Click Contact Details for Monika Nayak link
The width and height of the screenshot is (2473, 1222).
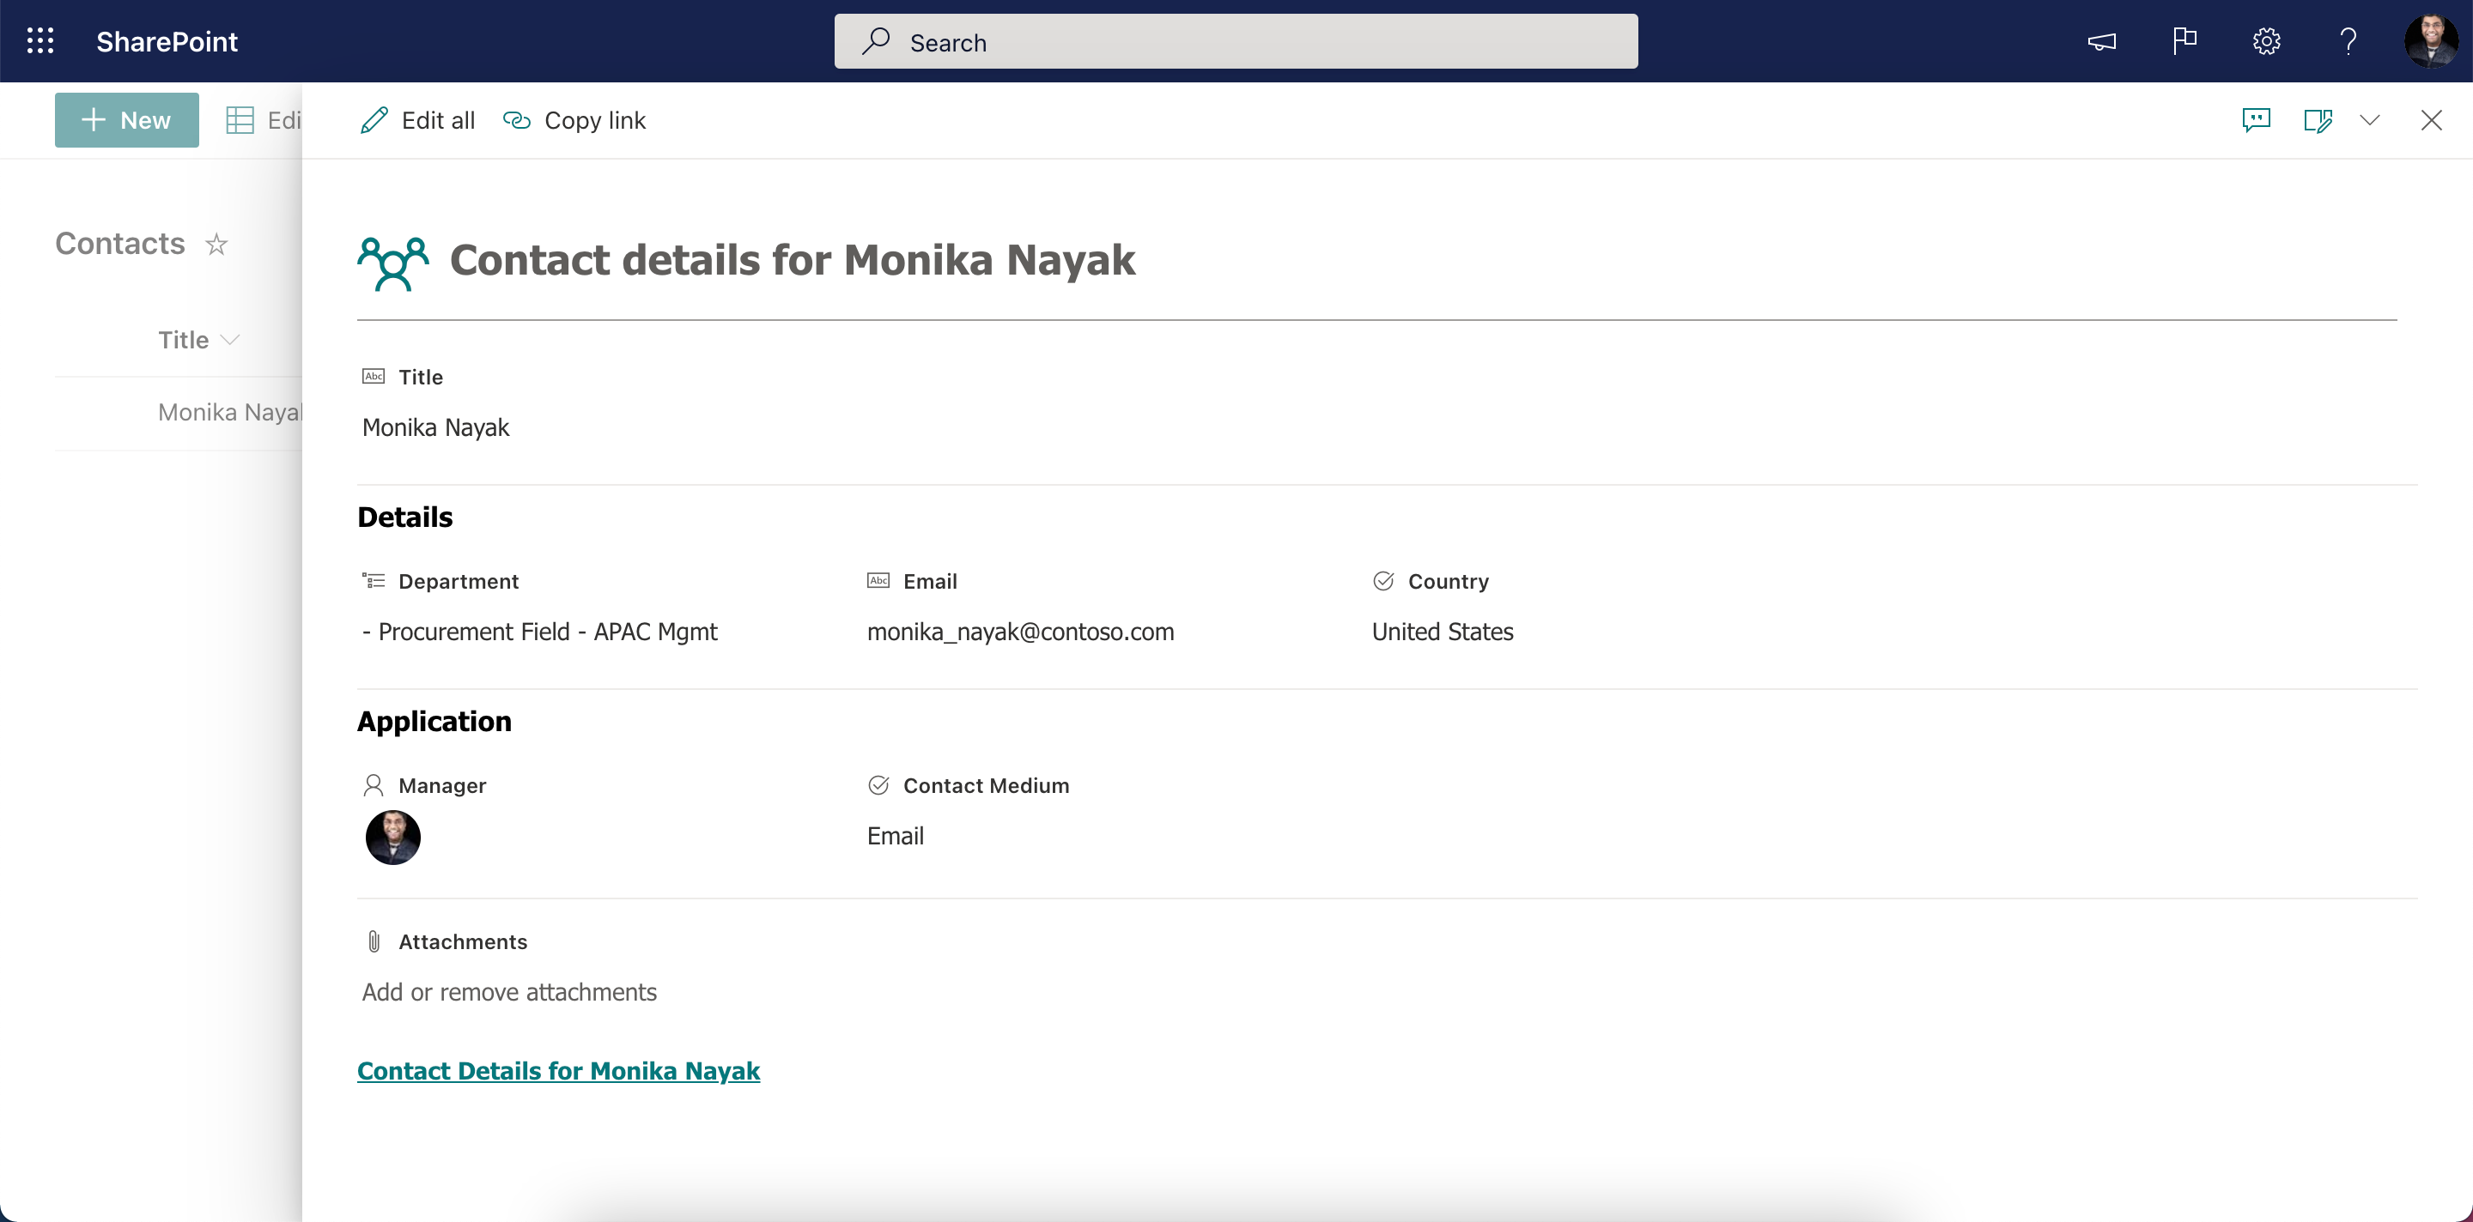[x=558, y=1071]
